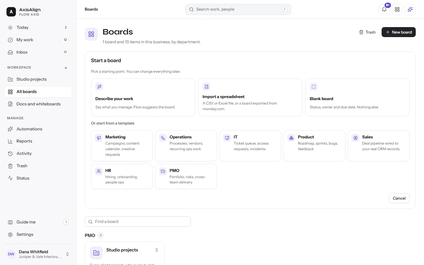Click the magic wand icon in Describe your work

(99, 87)
